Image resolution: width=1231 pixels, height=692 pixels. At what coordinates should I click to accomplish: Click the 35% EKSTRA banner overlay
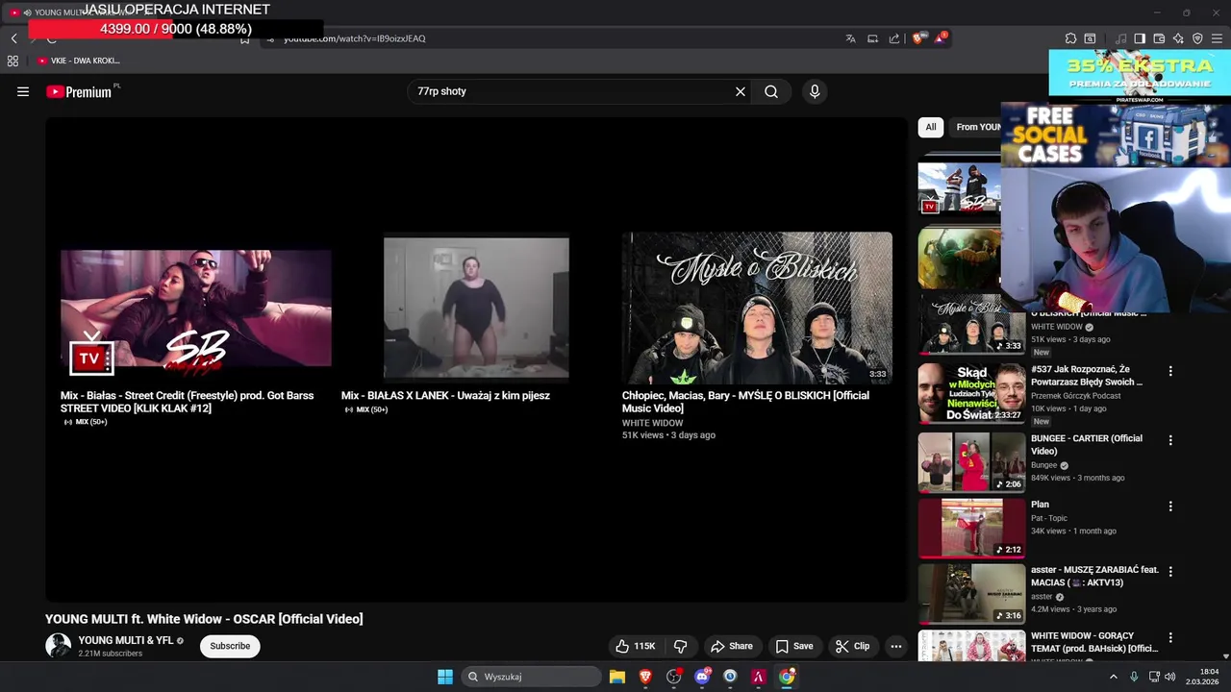tap(1140, 76)
